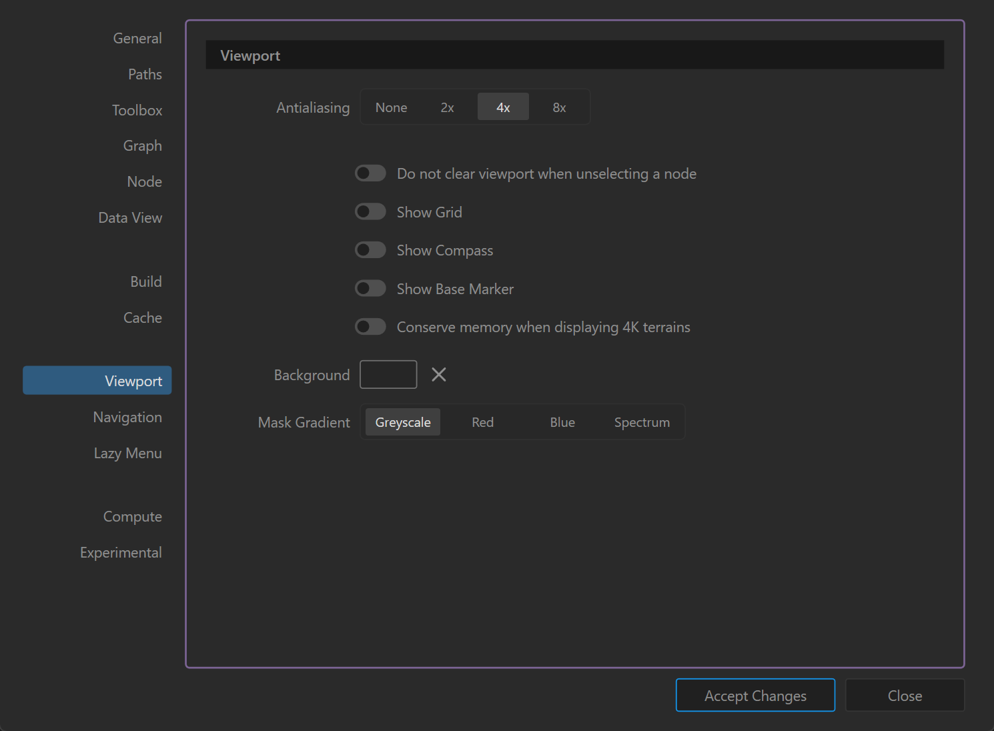
Task: Go to Navigation settings section
Action: 127,418
